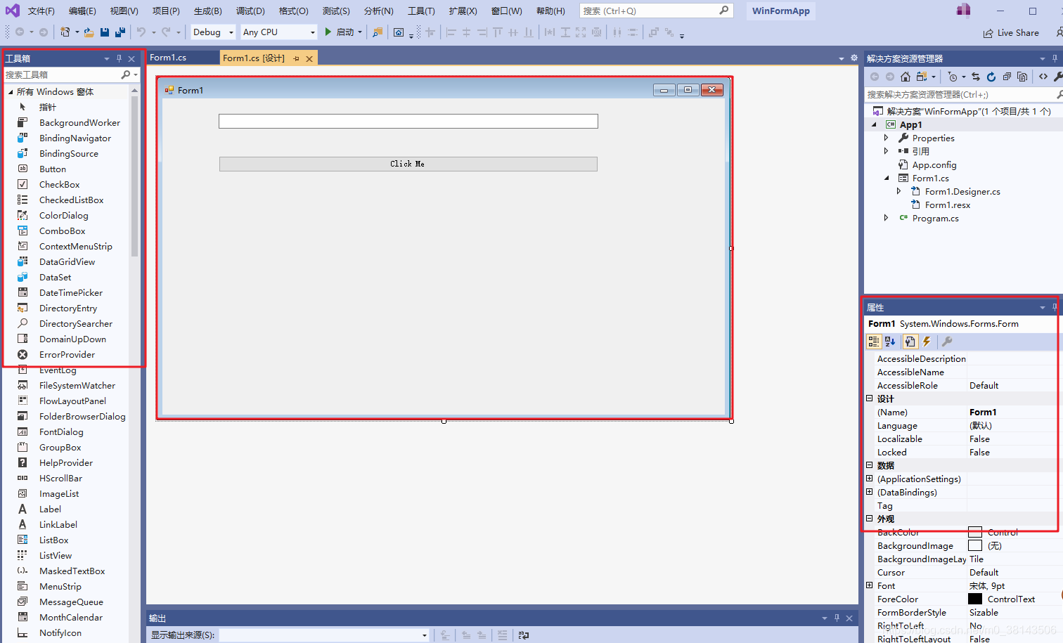Click the New Project toolbar icon
1063x643 pixels.
point(65,32)
